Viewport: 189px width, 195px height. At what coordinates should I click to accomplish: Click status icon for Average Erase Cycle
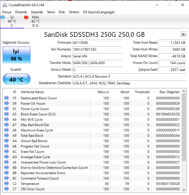coord(6,157)
